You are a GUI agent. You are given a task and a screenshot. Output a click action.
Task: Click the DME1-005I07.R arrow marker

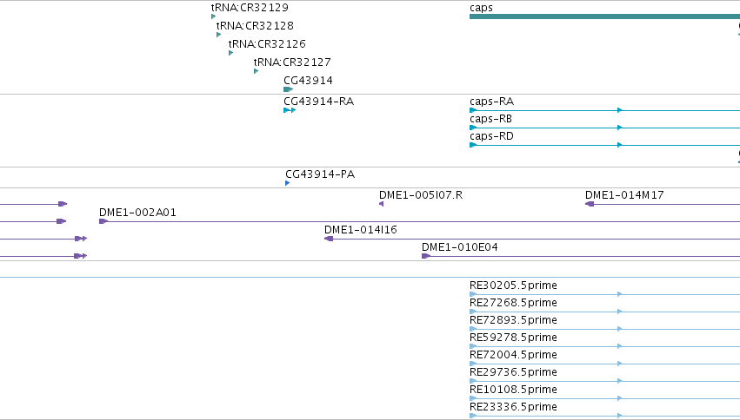point(382,204)
